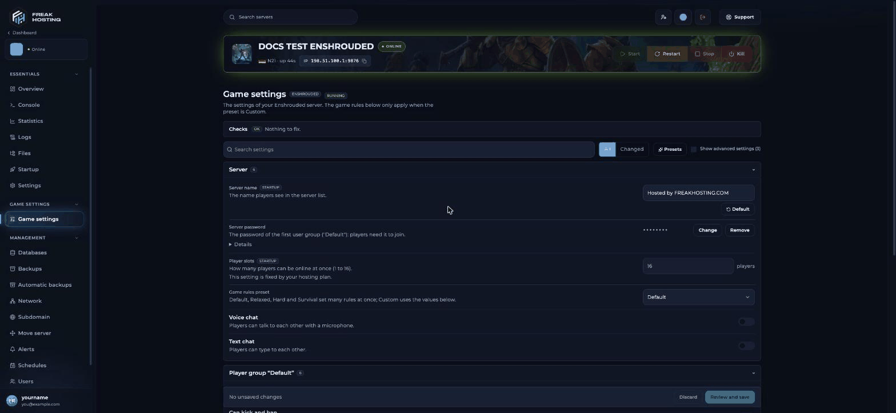
Task: Open Backups in the sidebar
Action: point(30,268)
